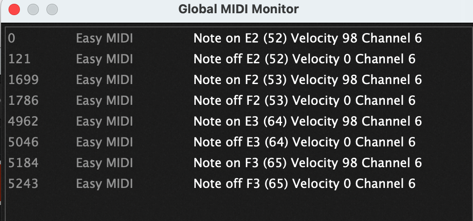473x221 pixels.
Task: Select the Note on E3 (64) message row
Action: click(239, 121)
